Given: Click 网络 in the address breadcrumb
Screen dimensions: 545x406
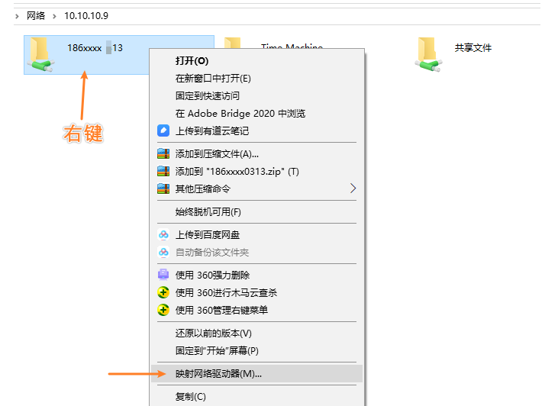Looking at the screenshot, I should (36, 15).
